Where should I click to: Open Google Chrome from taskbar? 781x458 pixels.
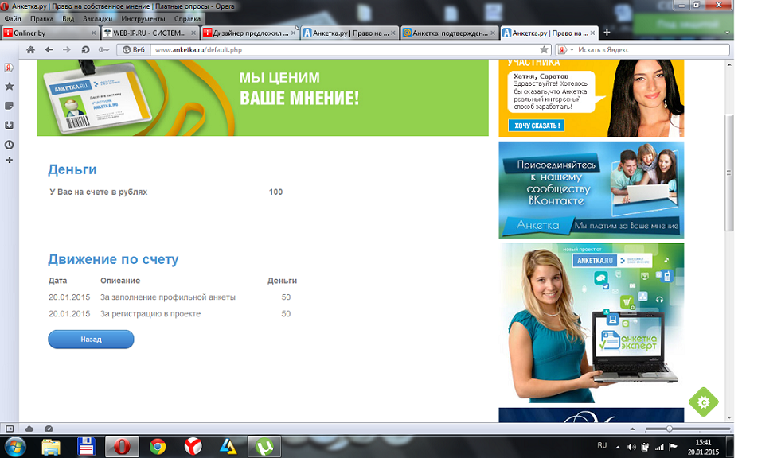click(158, 447)
